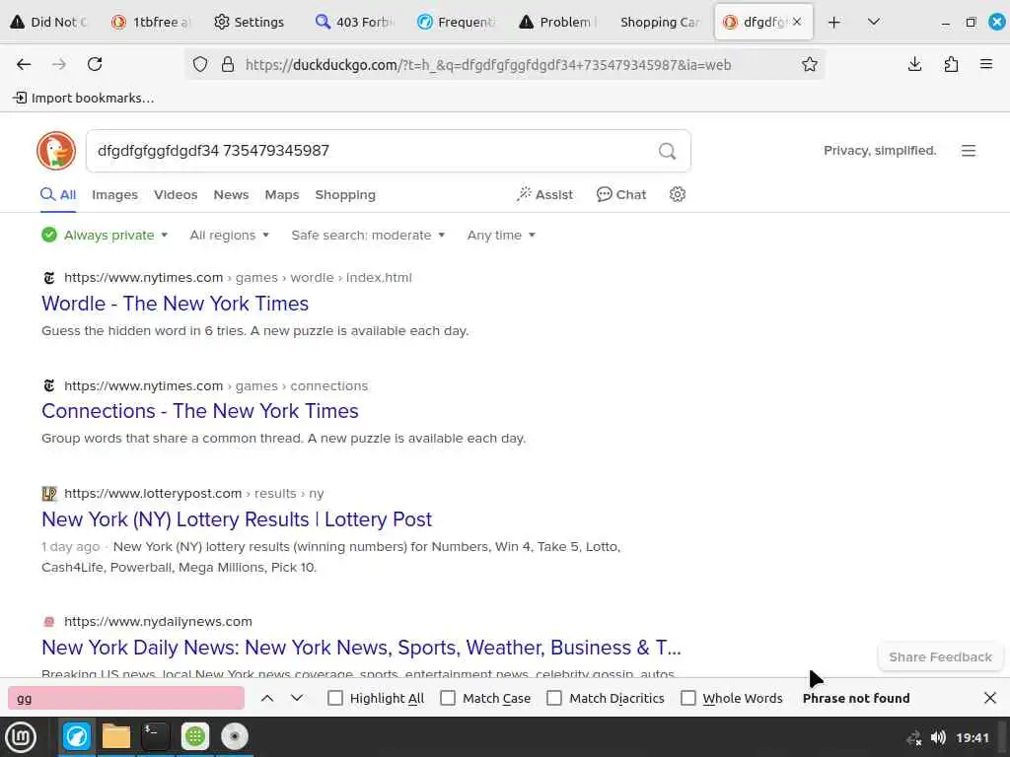1010x757 pixels.
Task: Switch to the Problem loading browser tab
Action: [x=558, y=22]
